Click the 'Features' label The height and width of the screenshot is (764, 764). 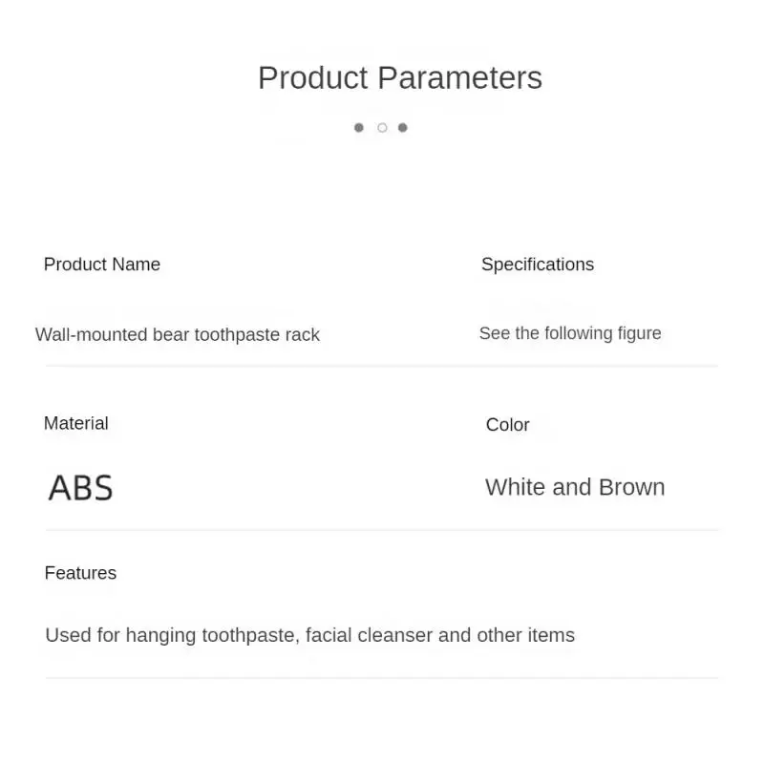(80, 573)
